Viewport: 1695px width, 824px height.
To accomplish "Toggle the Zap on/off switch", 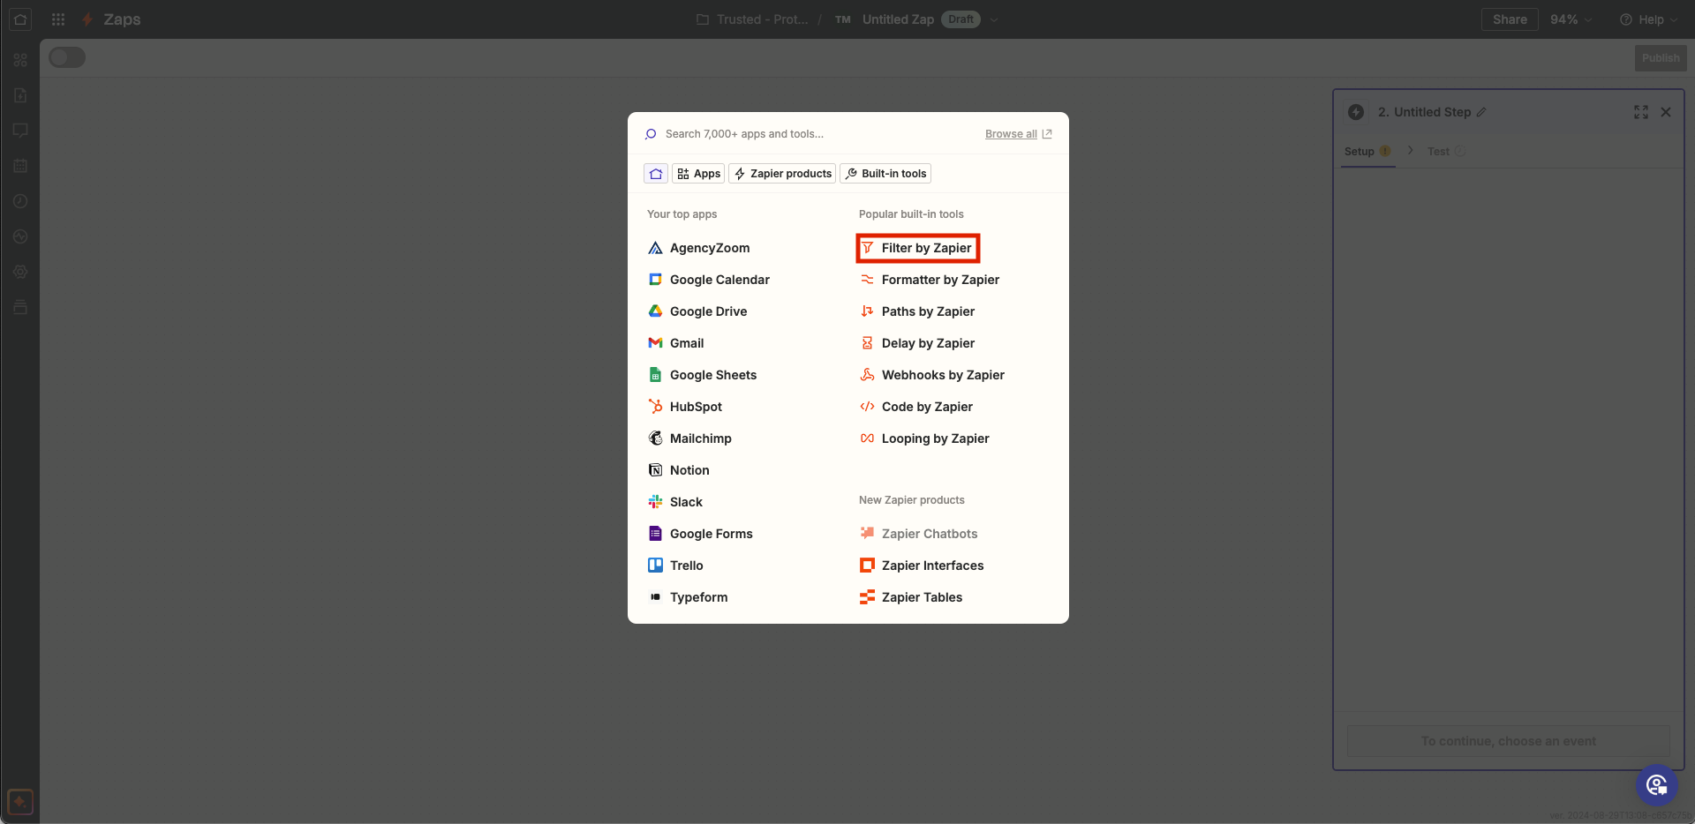I will pyautogui.click(x=67, y=57).
